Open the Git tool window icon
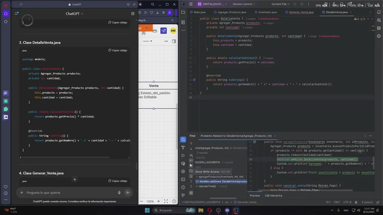Viewport: 383px width, 215px height. pos(183,195)
